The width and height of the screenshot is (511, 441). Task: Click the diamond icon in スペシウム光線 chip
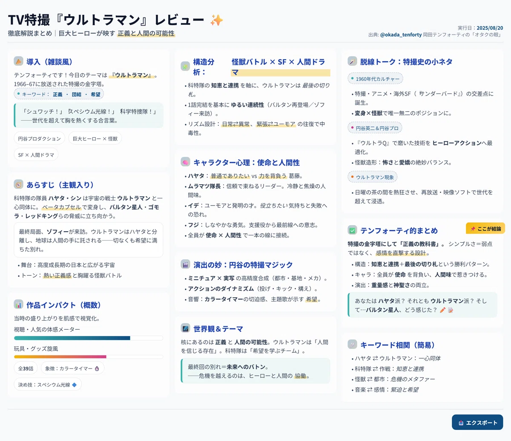point(75,385)
